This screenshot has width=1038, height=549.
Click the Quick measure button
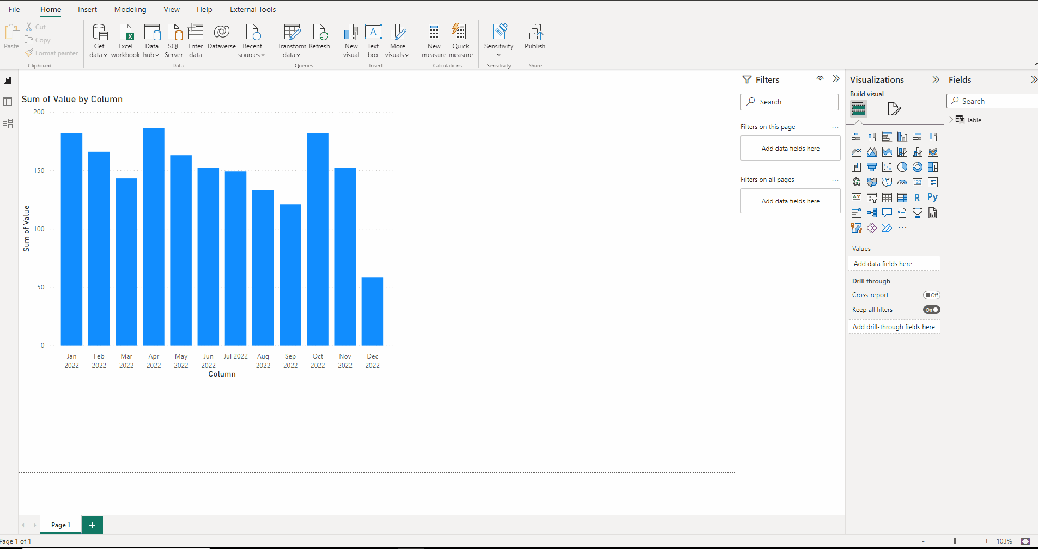click(x=460, y=41)
